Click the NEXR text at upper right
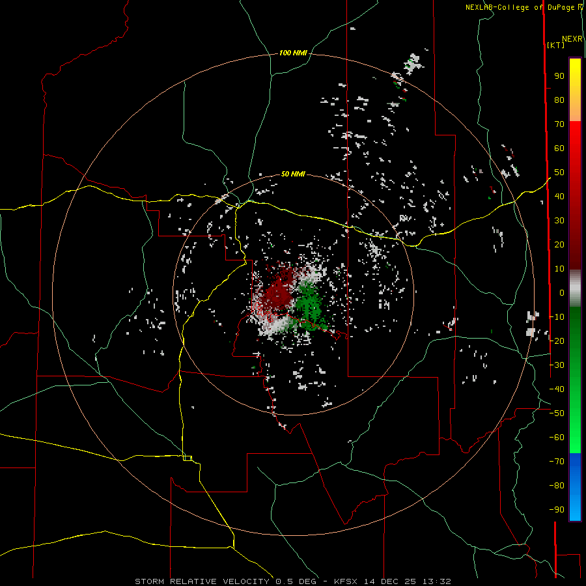The width and height of the screenshot is (586, 586). click(x=572, y=39)
